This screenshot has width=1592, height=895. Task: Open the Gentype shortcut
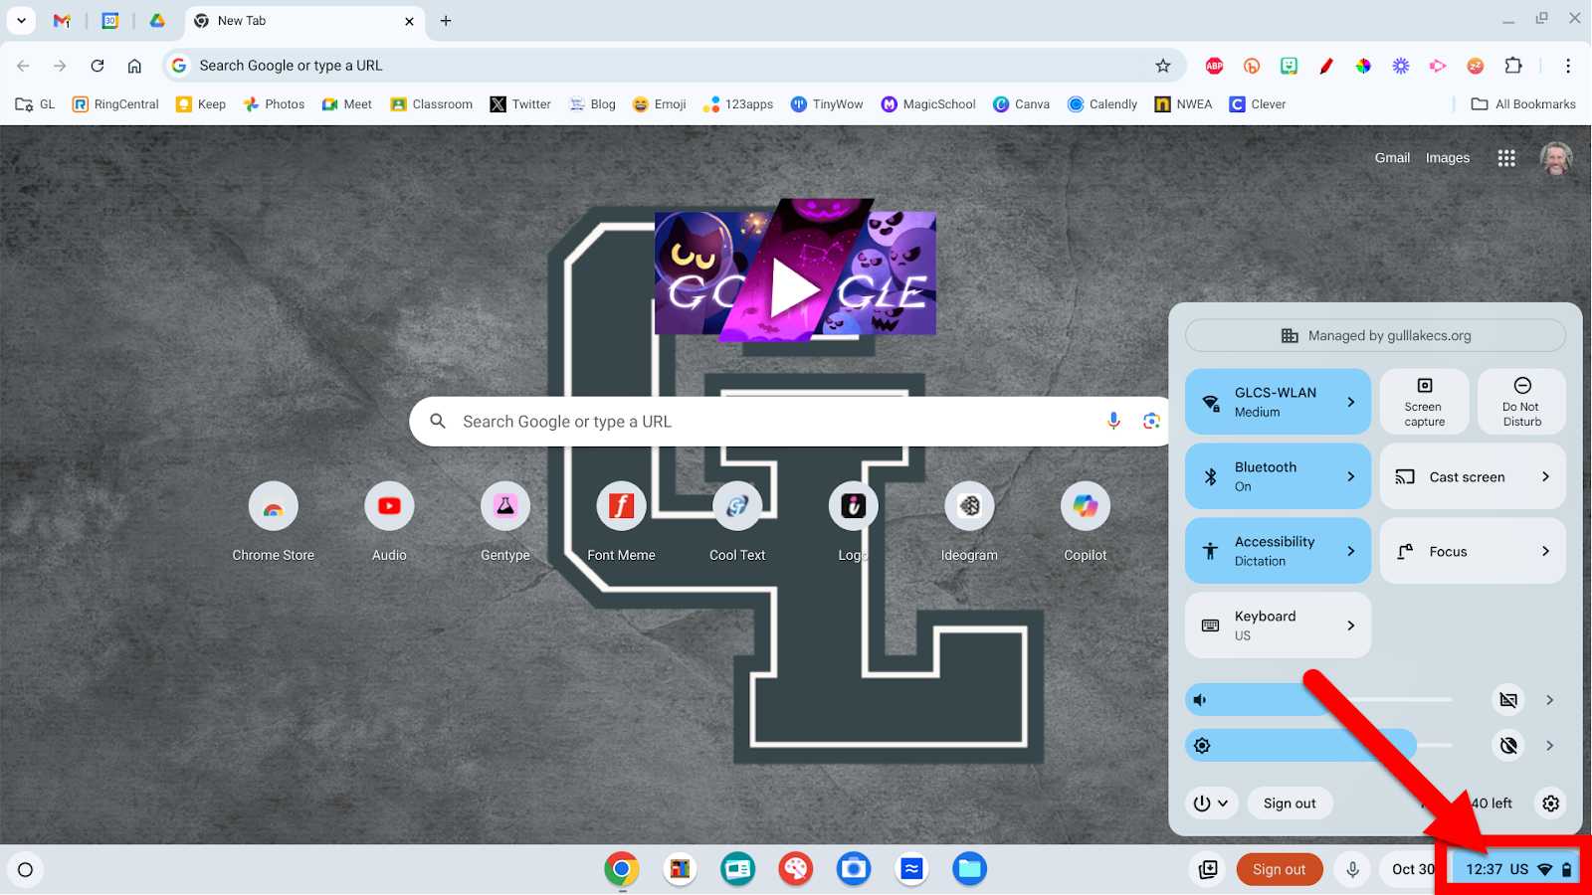pos(505,522)
